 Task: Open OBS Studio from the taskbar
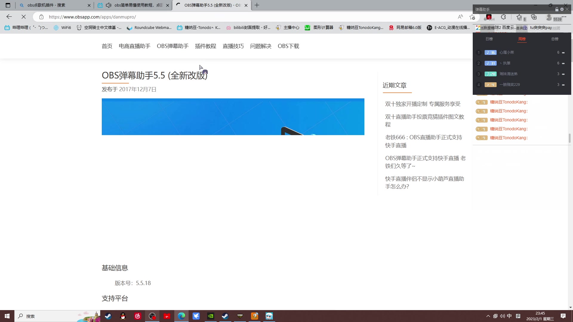click(152, 316)
